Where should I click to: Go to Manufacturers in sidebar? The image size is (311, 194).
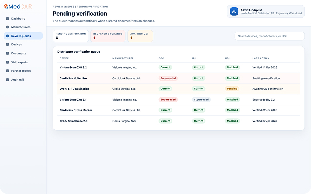[23, 27]
